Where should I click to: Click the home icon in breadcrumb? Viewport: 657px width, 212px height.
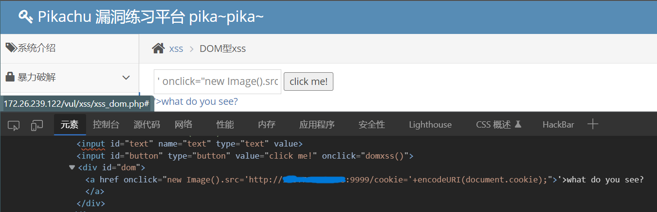158,49
